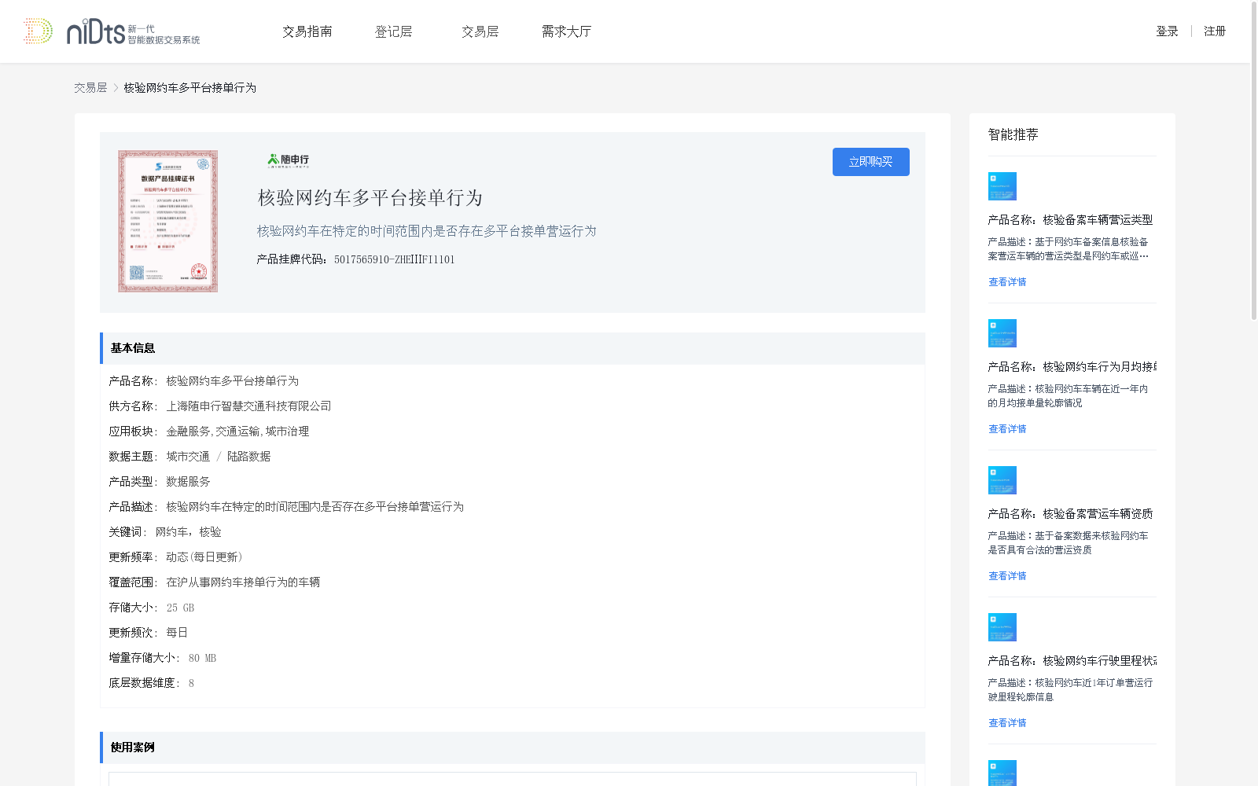Click the 基本信息 section header
Screen dimensions: 1258x786
tap(513, 348)
